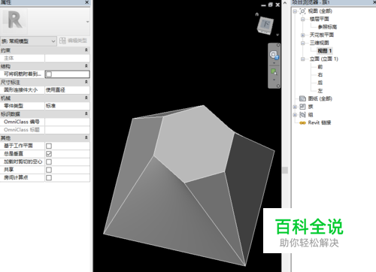Open the 族: 常规模型 filter dropdown
376x272 pixels.
point(29,41)
